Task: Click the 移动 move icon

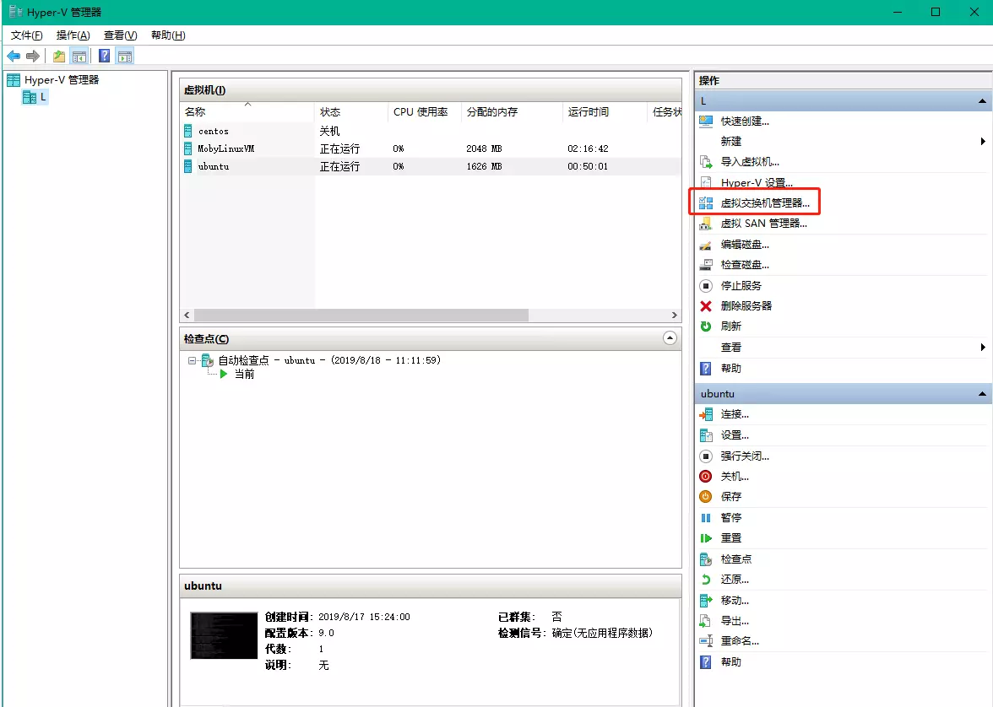Action: pos(706,600)
